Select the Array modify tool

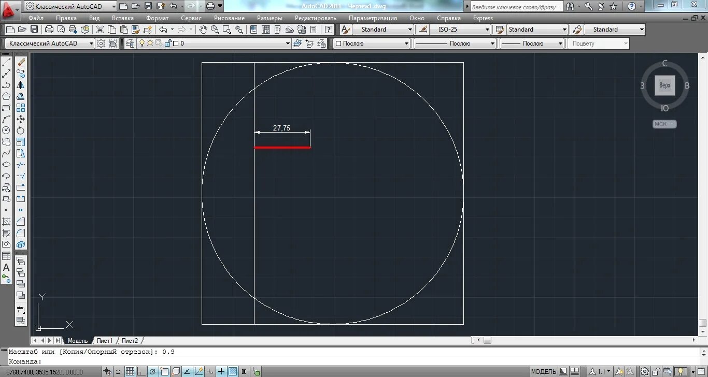(21, 108)
